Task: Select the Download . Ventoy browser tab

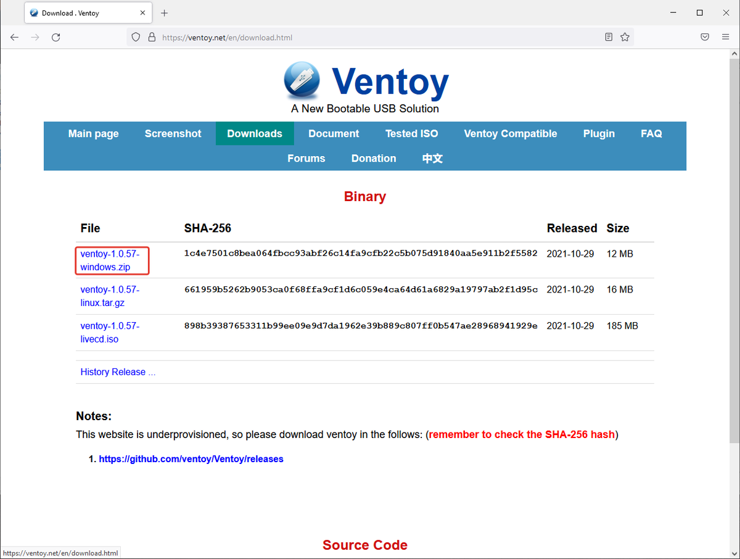Action: (x=88, y=13)
